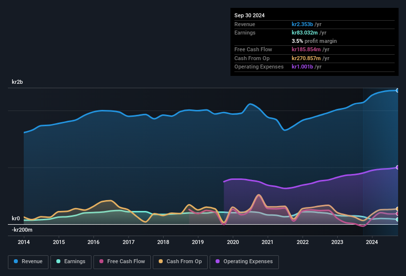The width and height of the screenshot is (406, 276).
Task: Select the 2016 label on the x-axis
Action: pos(93,242)
